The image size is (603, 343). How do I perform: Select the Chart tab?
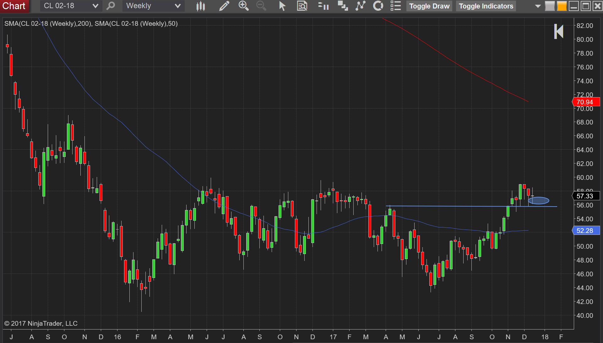click(x=14, y=6)
